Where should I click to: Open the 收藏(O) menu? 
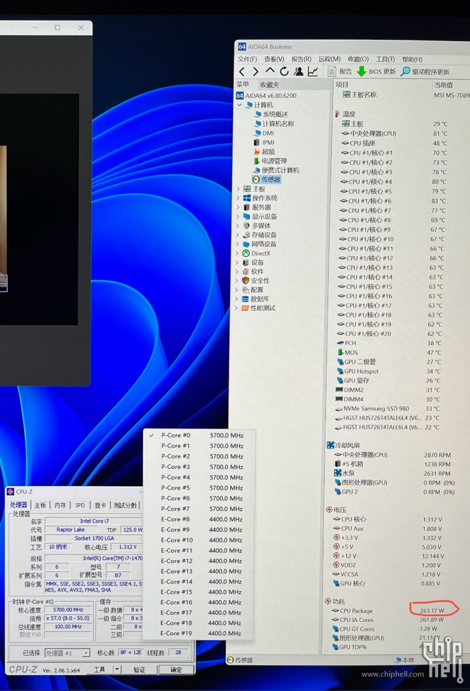[x=358, y=59]
